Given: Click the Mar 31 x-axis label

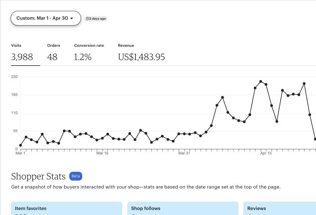Looking at the screenshot, I should pyautogui.click(x=184, y=153).
